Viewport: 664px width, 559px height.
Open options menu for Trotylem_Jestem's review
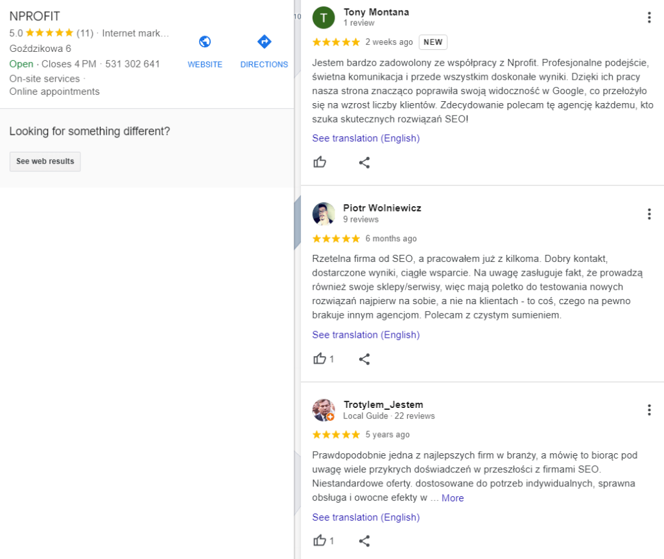point(649,410)
